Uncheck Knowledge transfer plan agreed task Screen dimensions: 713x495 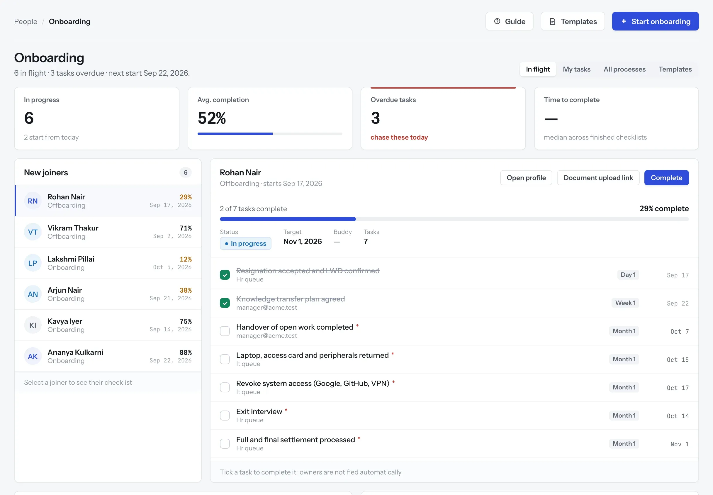[x=225, y=303]
